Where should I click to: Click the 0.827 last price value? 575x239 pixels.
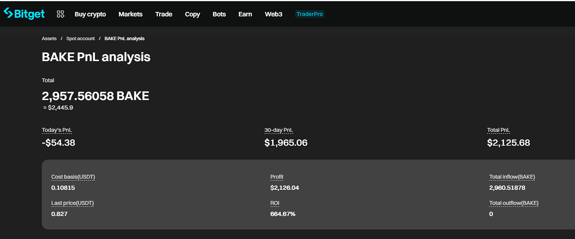click(60, 214)
